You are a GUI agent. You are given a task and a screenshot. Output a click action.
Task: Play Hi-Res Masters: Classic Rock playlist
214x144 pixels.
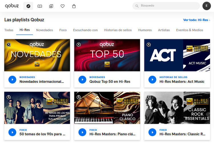click(152, 132)
